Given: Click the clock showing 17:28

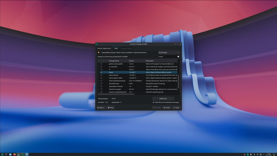Looking at the screenshot, I should (x=269, y=154).
